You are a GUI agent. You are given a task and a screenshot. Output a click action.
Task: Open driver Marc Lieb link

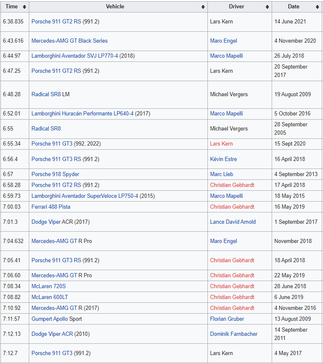coord(222,174)
